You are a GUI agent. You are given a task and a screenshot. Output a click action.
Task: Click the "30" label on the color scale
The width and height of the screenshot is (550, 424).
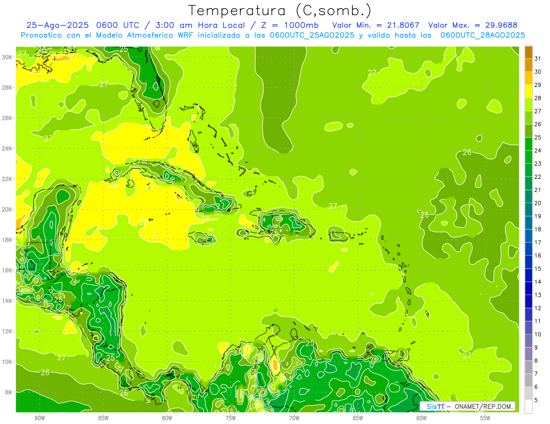pos(538,72)
